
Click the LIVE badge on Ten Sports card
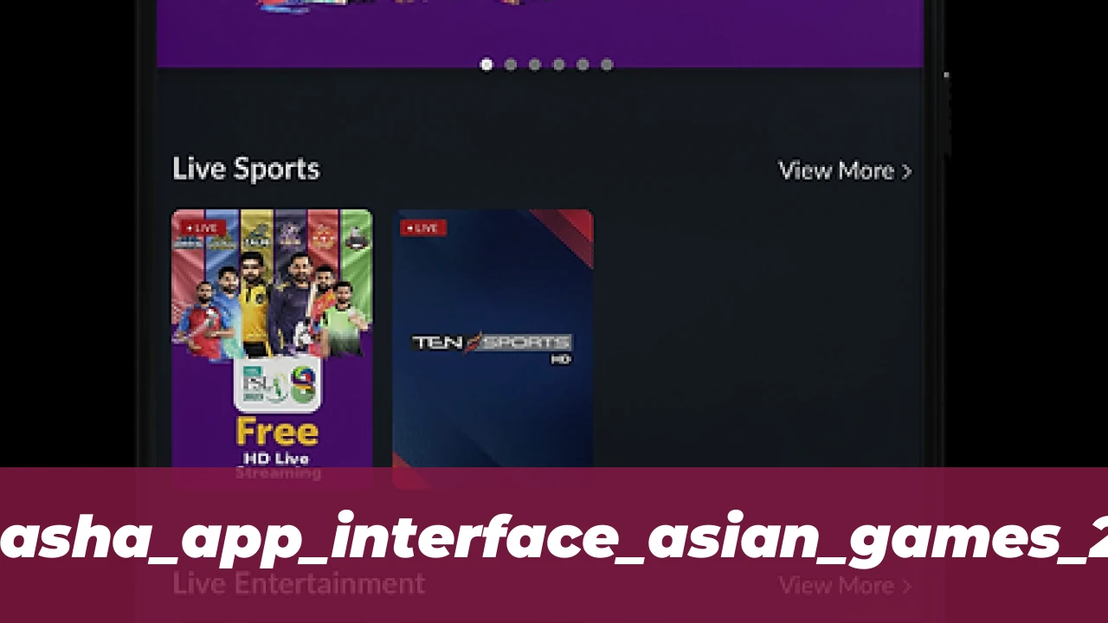tap(422, 228)
